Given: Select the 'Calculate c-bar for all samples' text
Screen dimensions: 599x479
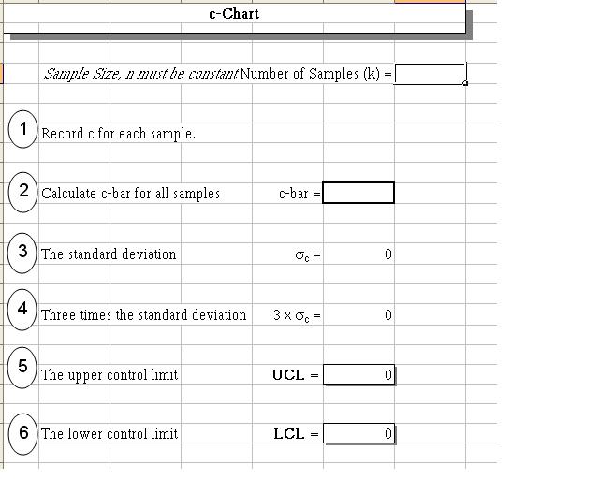Looking at the screenshot, I should [x=130, y=194].
